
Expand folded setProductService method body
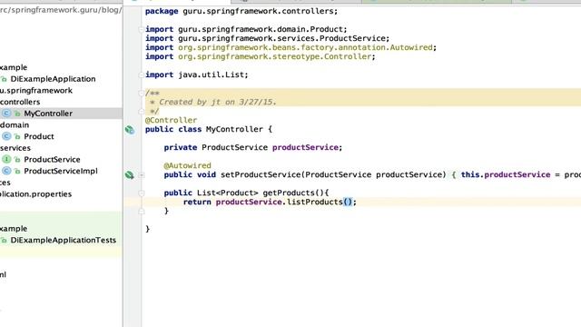tap(142, 175)
